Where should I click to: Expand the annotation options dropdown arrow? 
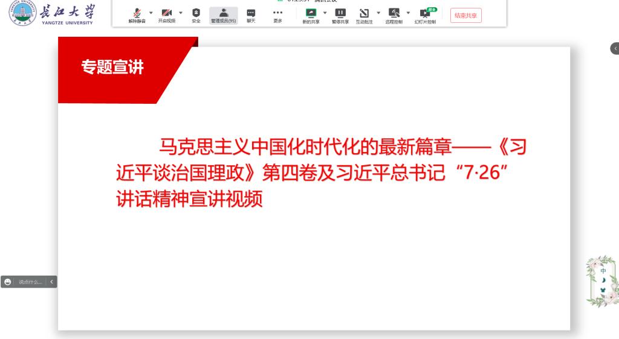click(379, 12)
